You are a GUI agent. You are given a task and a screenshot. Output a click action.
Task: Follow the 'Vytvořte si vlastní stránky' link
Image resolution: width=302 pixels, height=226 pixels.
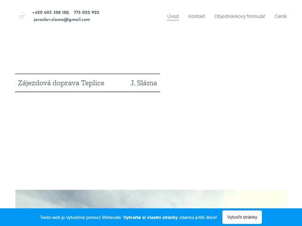click(150, 217)
